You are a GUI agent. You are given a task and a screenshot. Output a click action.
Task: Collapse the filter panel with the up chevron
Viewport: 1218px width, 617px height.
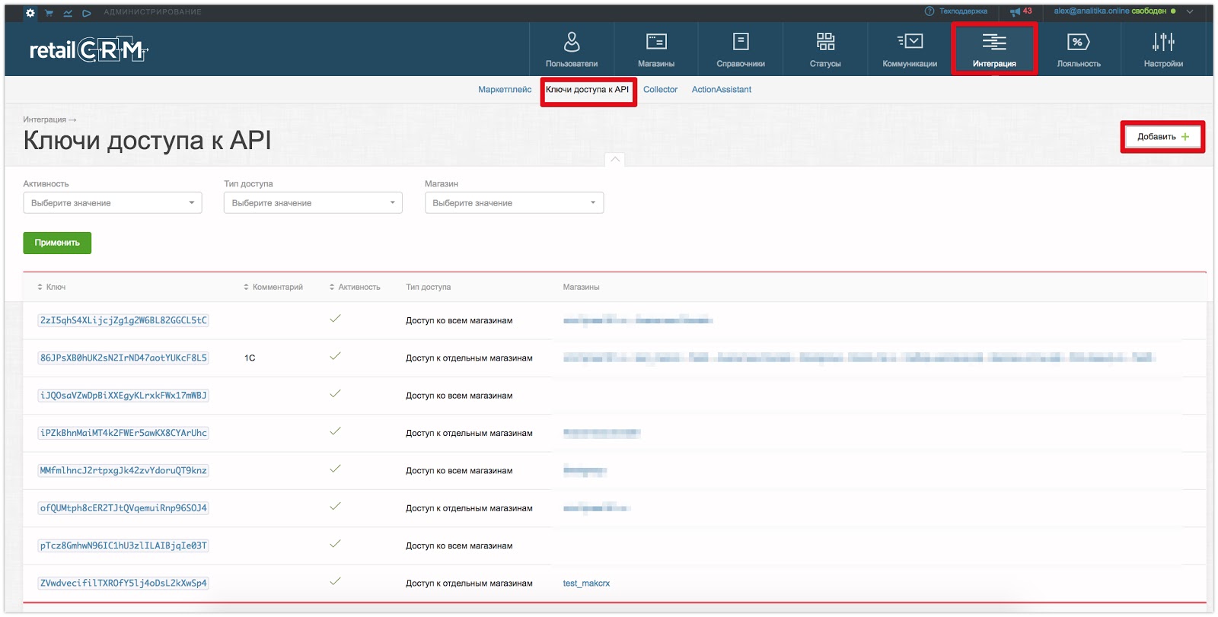(615, 159)
